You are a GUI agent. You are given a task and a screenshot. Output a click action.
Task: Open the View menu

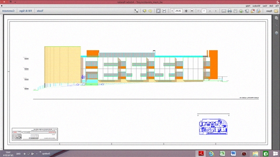point(265,6)
